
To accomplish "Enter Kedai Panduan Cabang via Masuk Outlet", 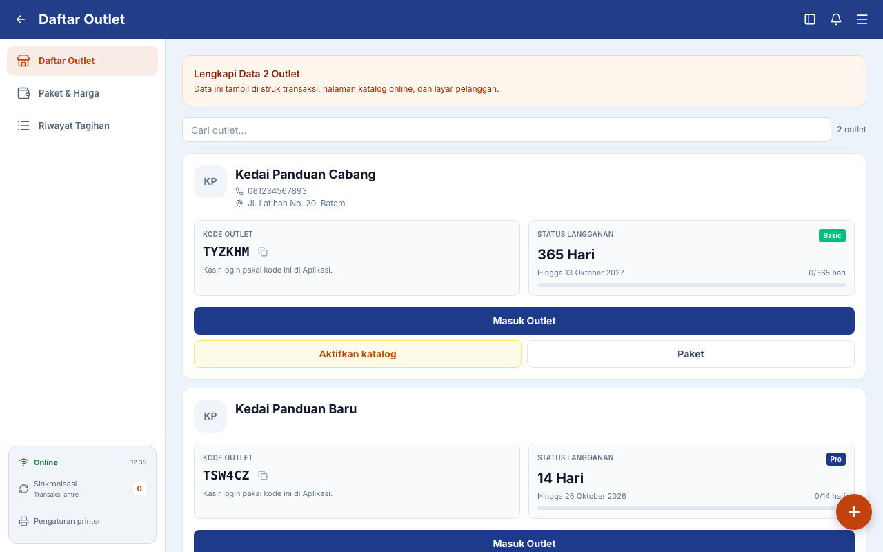I will (x=524, y=321).
